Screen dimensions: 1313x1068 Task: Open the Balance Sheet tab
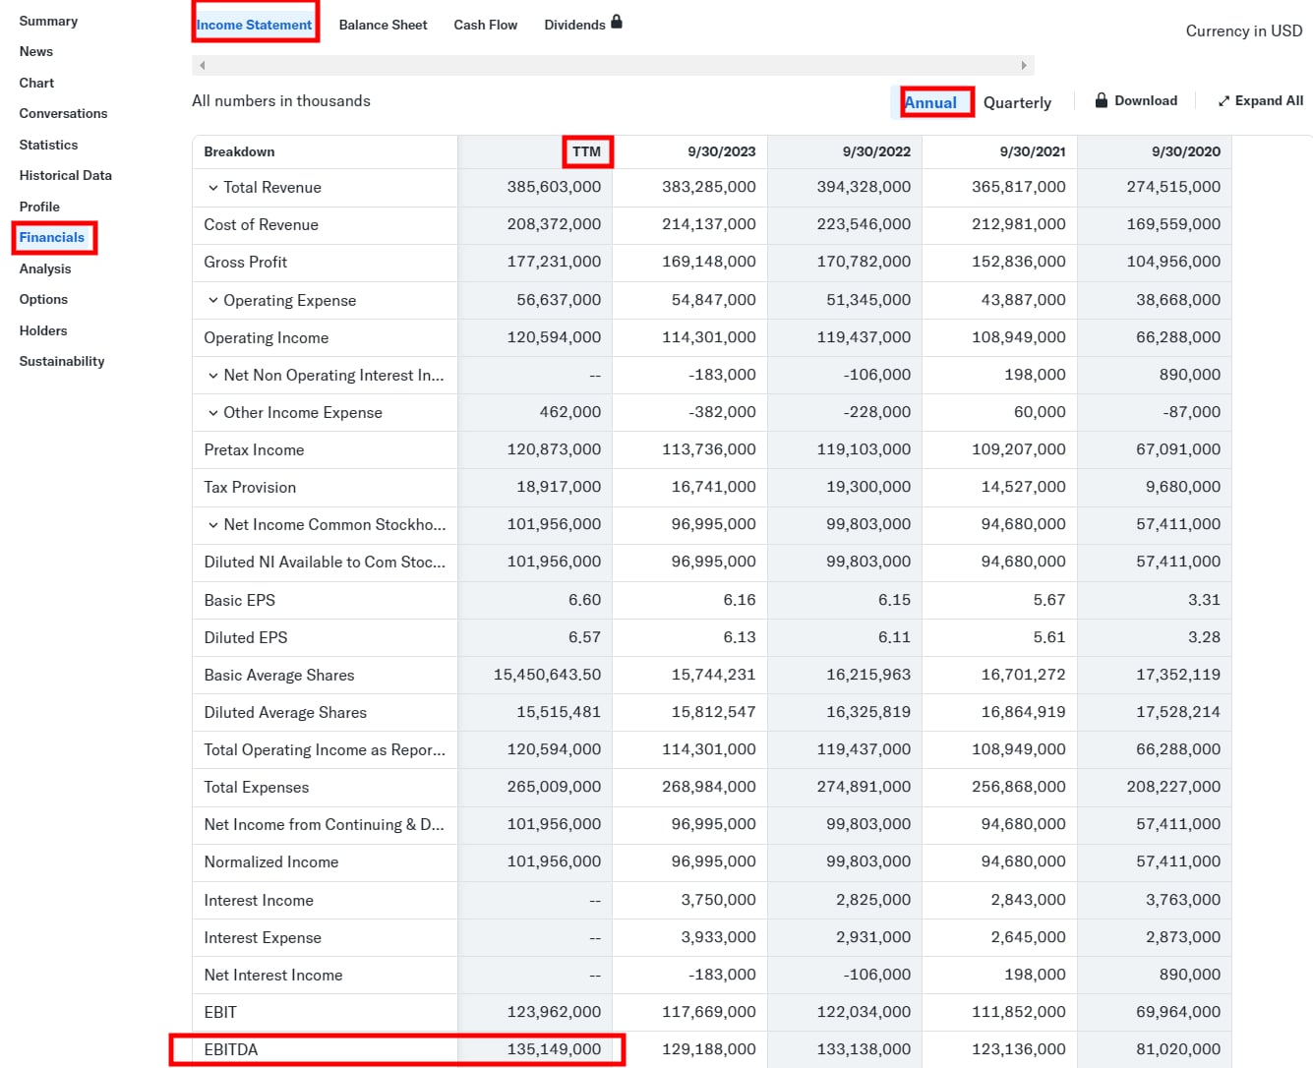tap(383, 25)
